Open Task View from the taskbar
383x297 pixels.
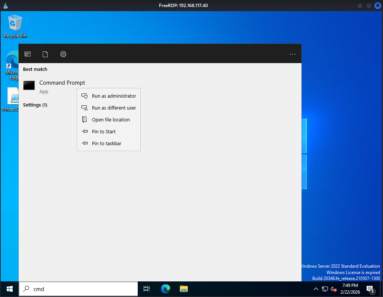[x=147, y=289]
